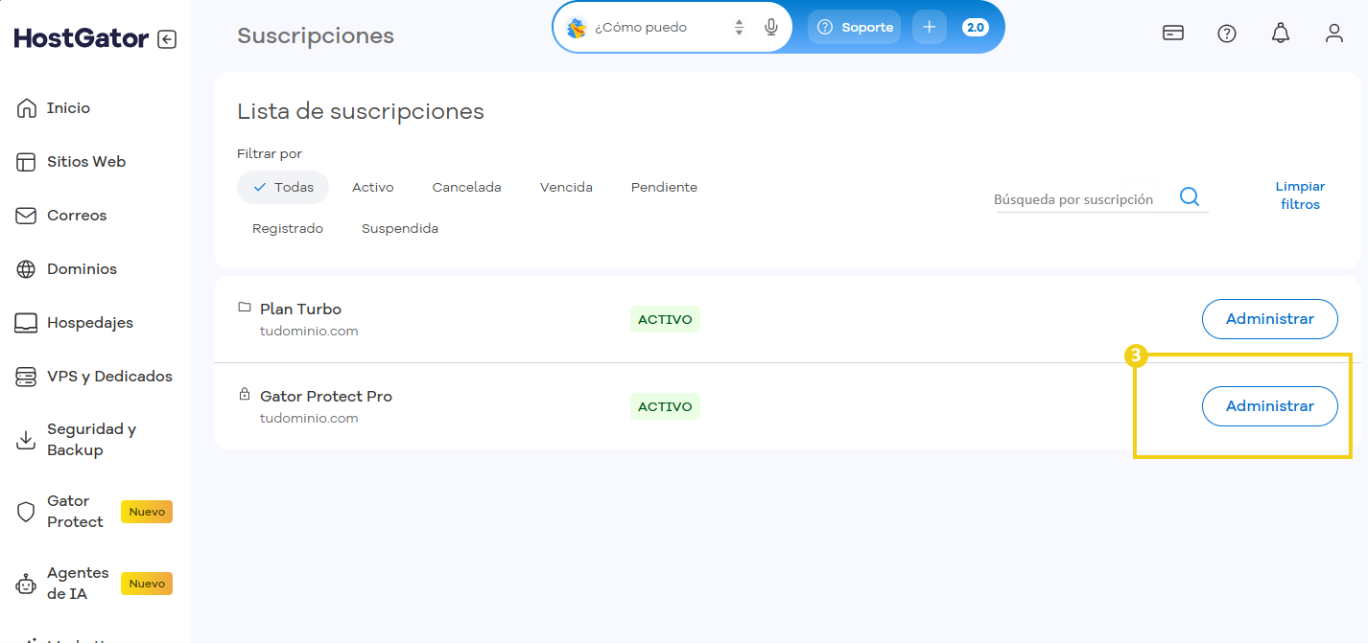The width and height of the screenshot is (1368, 643).
Task: Click the Agentes de IA robot icon
Action: click(x=27, y=584)
